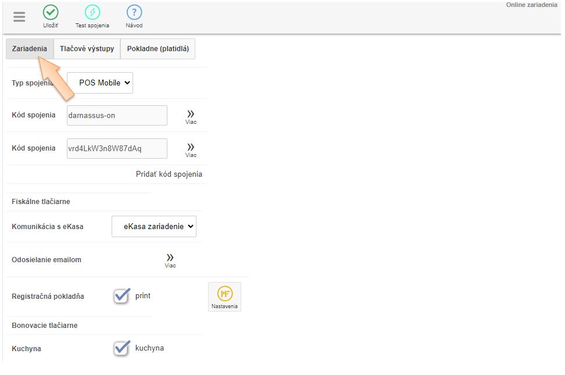Switch to the Pokladne (platidlá) tab
The image size is (565, 375).
(x=158, y=49)
